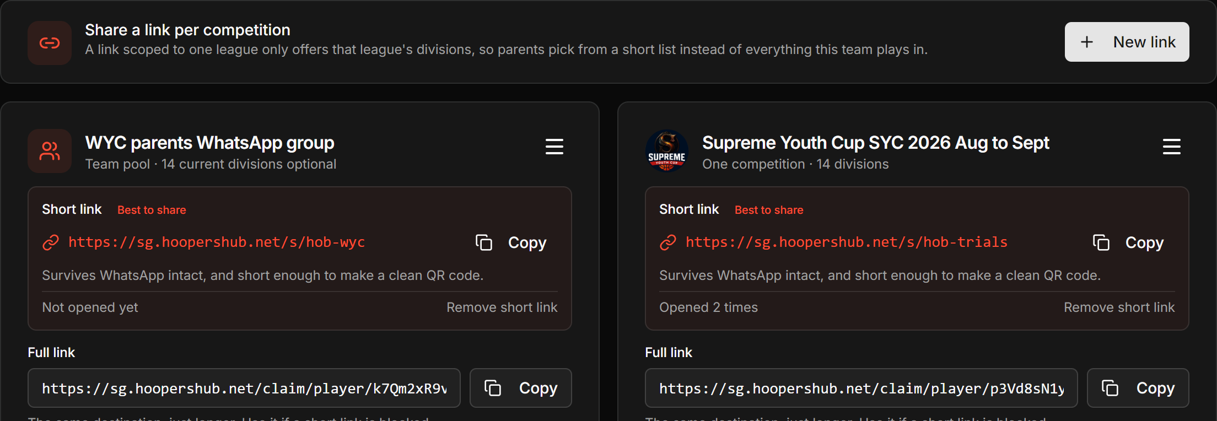1217x421 pixels.
Task: Remove short link for Supreme Youth Cup
Action: tap(1119, 307)
